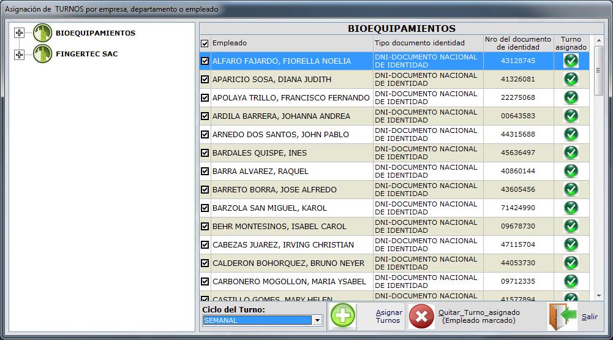Click turno asignado check for CABEZAS JUAREZ
Viewport: 613px width, 340px height.
tap(571, 244)
